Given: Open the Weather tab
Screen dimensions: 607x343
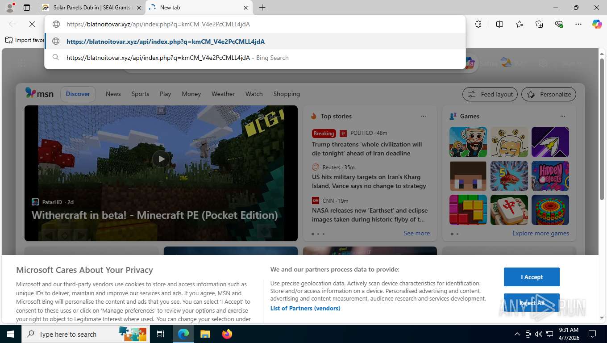Looking at the screenshot, I should [223, 94].
